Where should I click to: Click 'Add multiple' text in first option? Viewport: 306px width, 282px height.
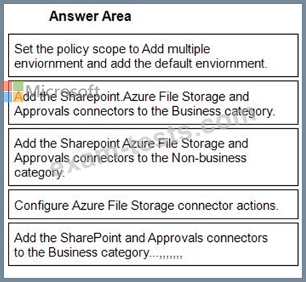click(176, 49)
